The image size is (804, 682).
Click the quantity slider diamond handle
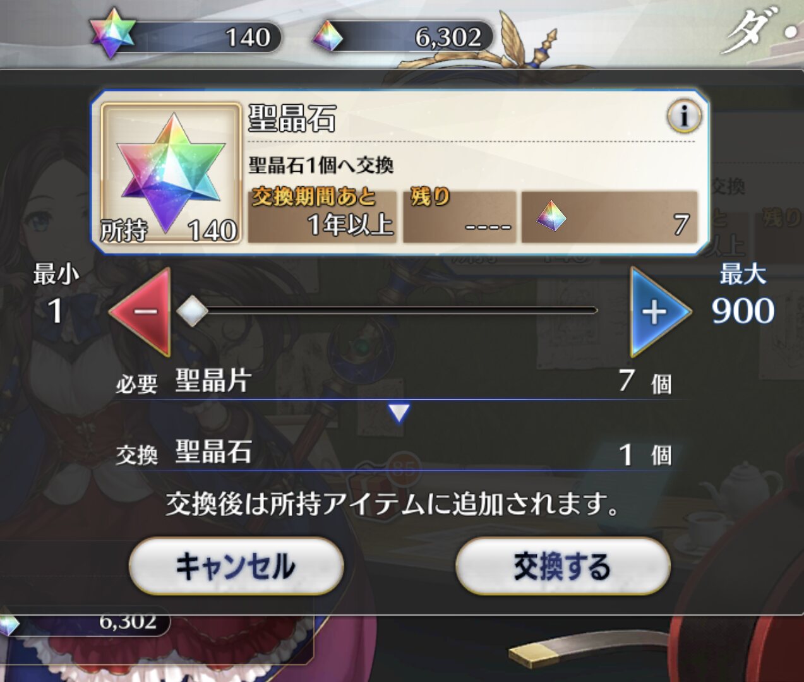(x=193, y=311)
